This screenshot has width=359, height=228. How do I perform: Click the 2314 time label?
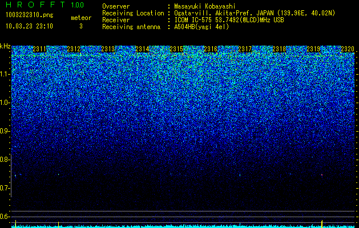point(142,49)
